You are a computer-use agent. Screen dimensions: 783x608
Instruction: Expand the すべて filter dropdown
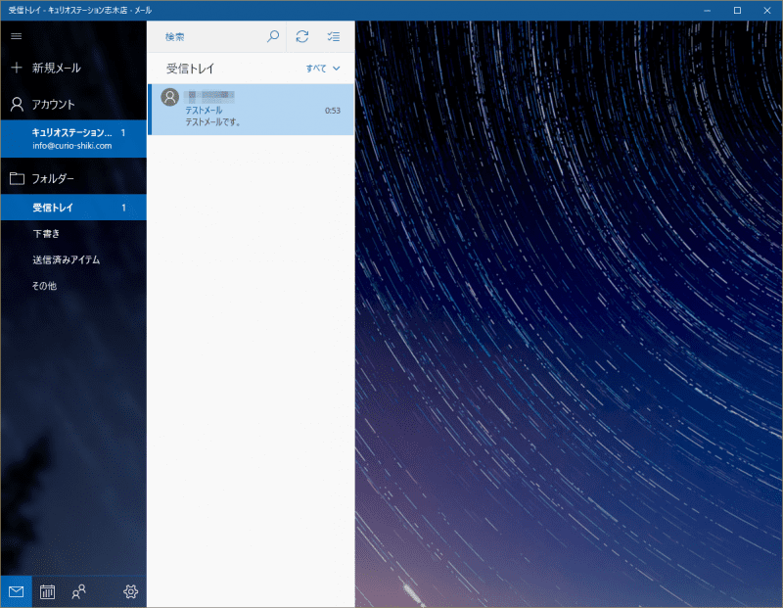(323, 69)
